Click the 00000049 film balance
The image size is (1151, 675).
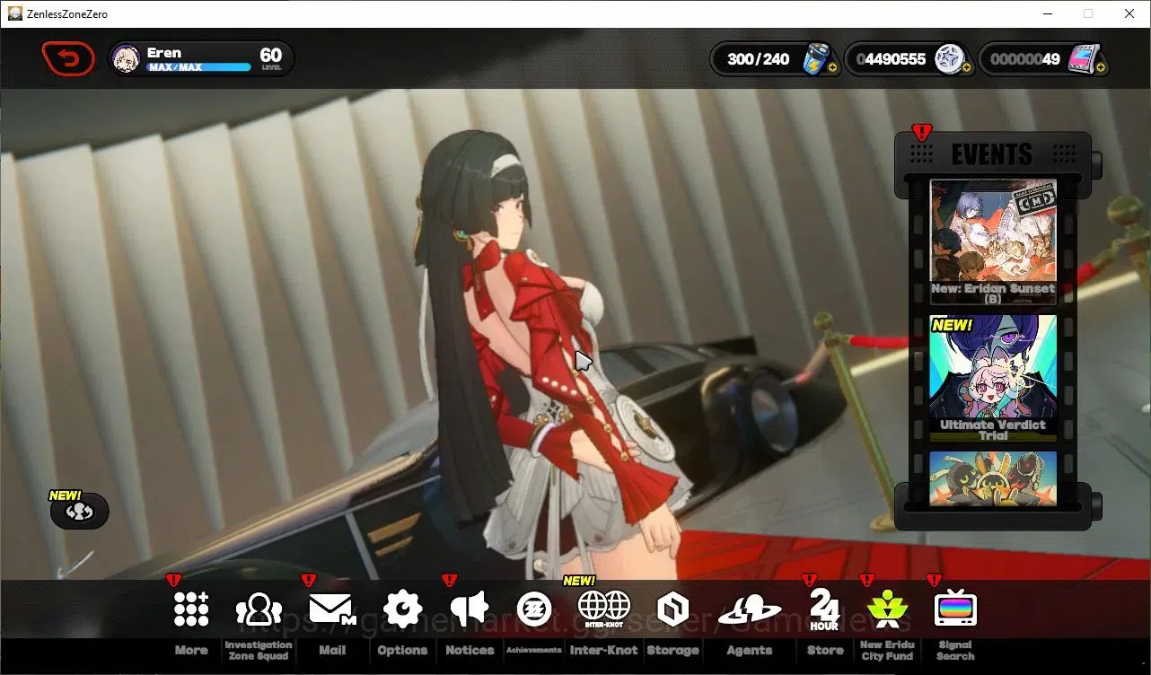point(1025,59)
